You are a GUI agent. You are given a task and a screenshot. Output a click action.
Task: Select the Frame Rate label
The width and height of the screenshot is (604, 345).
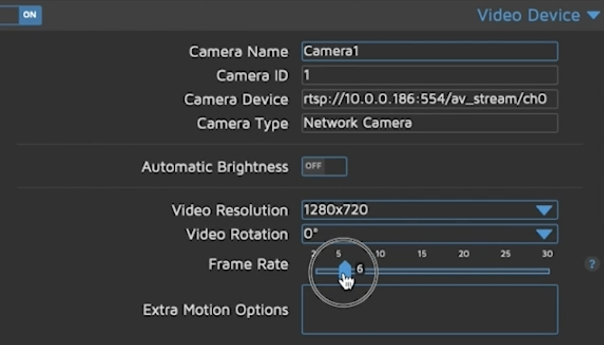tap(248, 264)
